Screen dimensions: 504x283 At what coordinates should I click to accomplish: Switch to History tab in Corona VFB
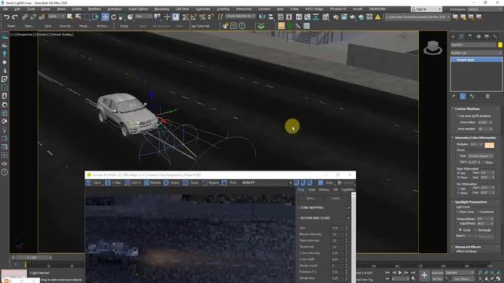324,189
